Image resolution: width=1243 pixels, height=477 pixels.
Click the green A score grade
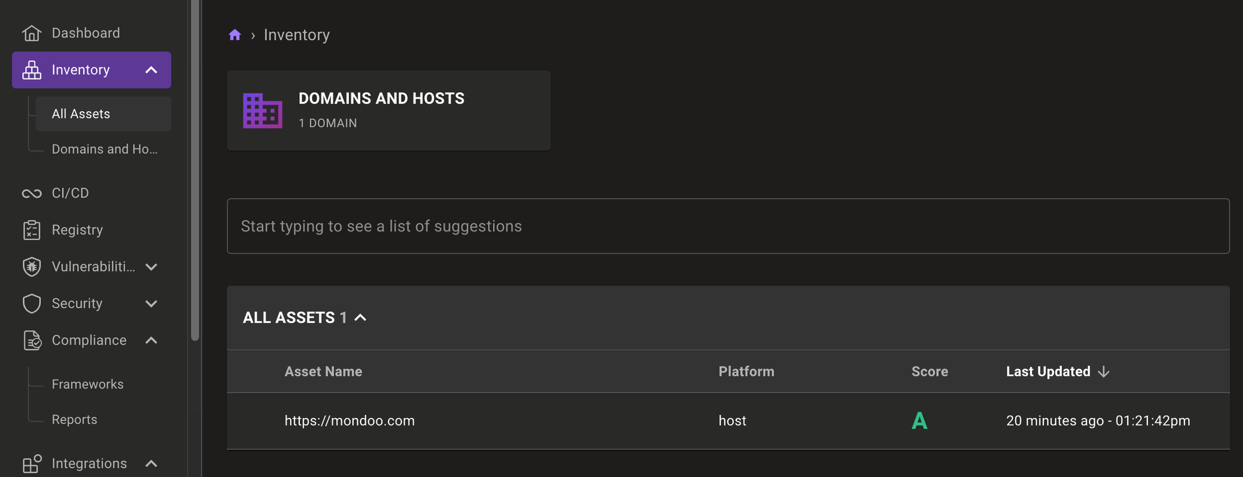(919, 421)
